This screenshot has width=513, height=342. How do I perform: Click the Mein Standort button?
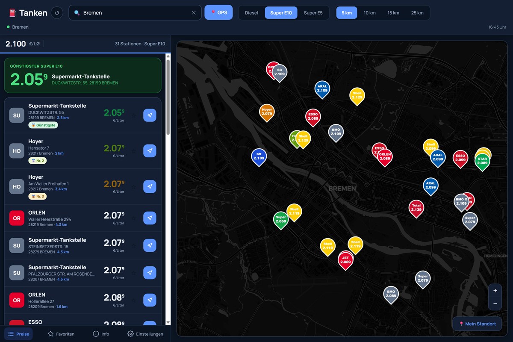click(477, 324)
